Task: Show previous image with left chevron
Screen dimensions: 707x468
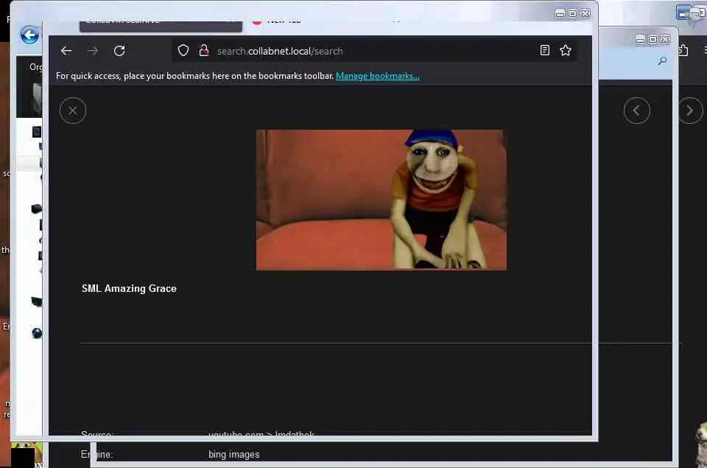Action: click(636, 111)
